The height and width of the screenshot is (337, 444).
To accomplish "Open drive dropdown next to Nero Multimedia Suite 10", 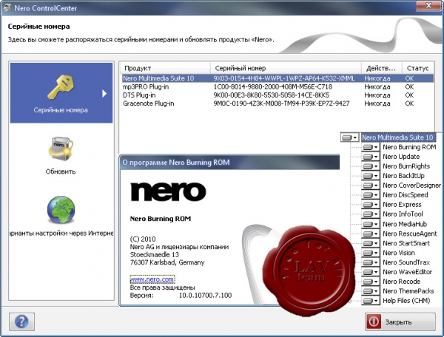I will coord(349,137).
